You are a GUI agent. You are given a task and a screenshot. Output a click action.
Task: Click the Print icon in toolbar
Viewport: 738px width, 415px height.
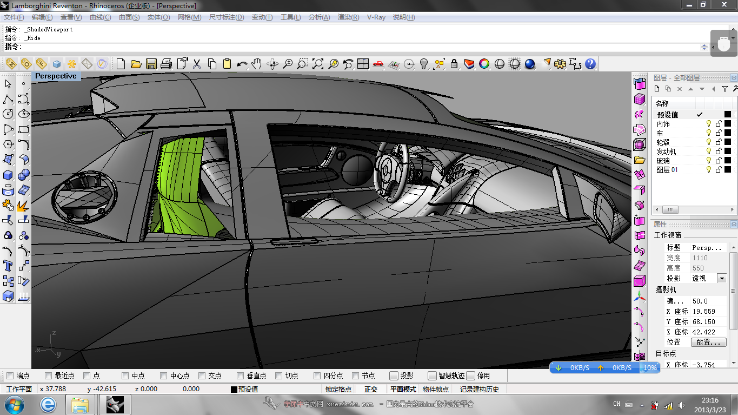(167, 64)
